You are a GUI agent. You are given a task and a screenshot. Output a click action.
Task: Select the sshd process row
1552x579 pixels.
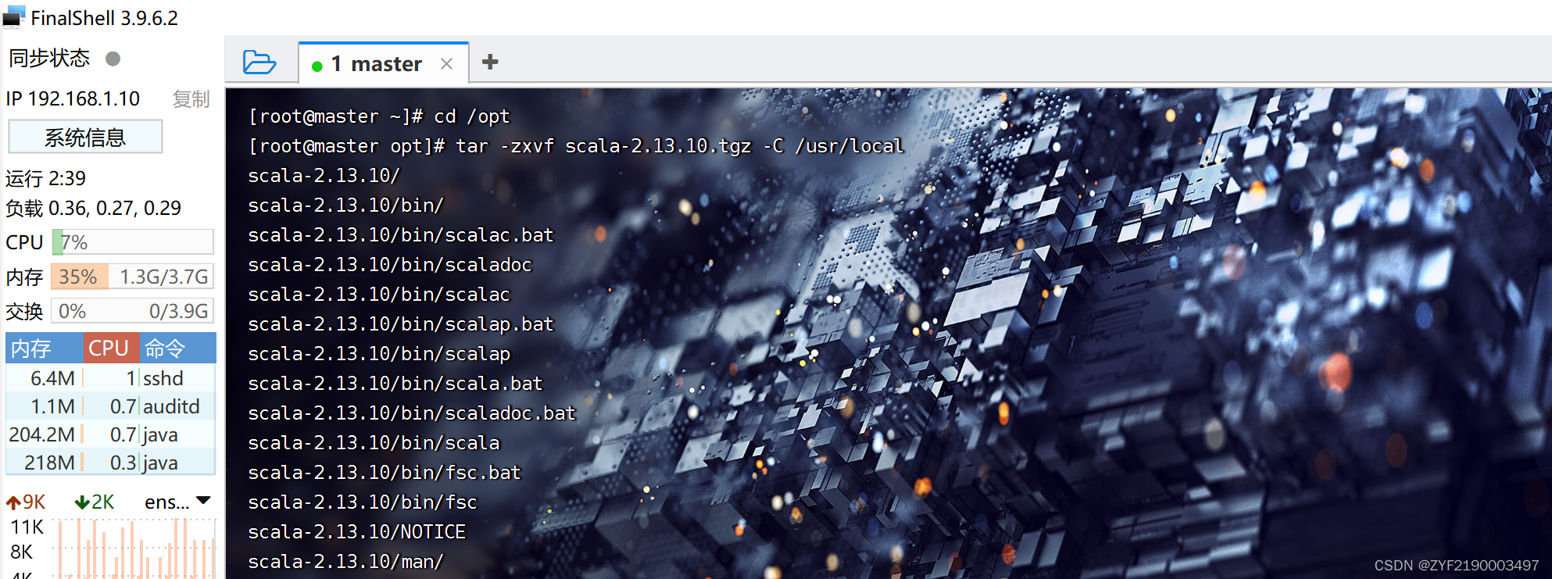[110, 378]
